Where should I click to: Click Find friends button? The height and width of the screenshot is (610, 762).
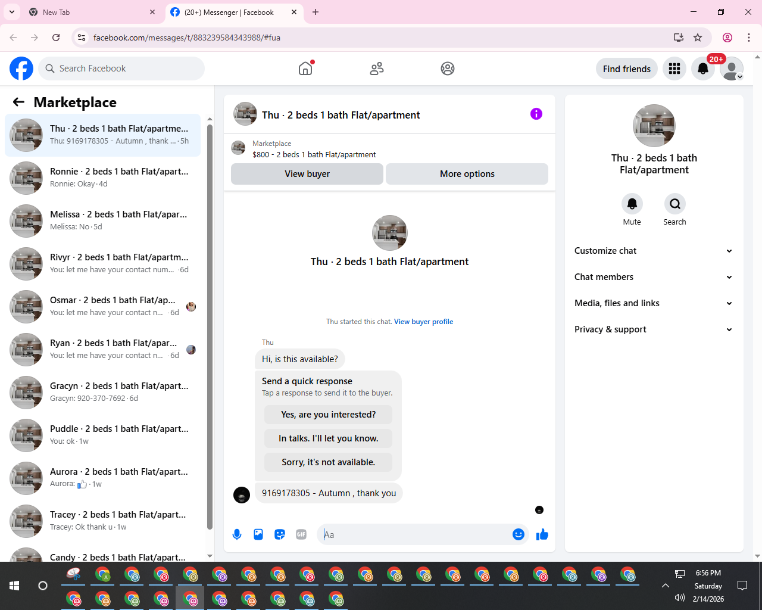pyautogui.click(x=627, y=69)
